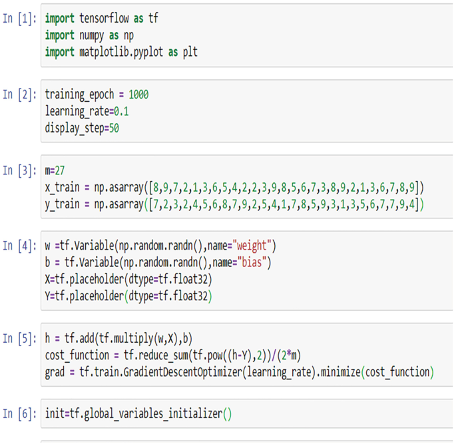Click the In [2] cell prompt
The height and width of the screenshot is (446, 456).
pyautogui.click(x=20, y=95)
